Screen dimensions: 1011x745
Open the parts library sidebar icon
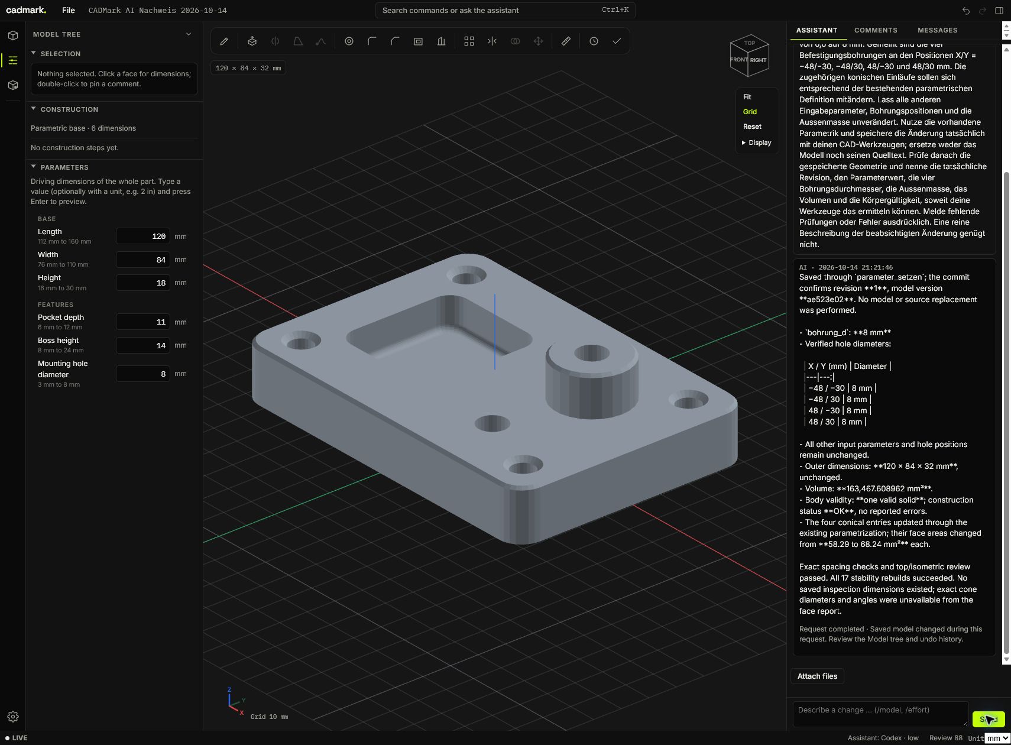pos(13,85)
